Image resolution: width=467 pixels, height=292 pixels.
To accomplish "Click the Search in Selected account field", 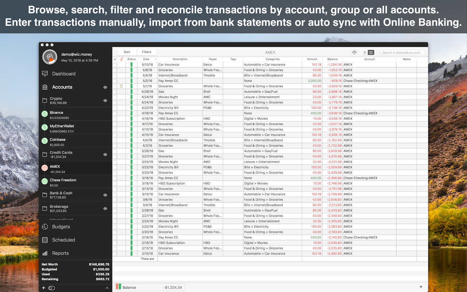I will [x=401, y=52].
